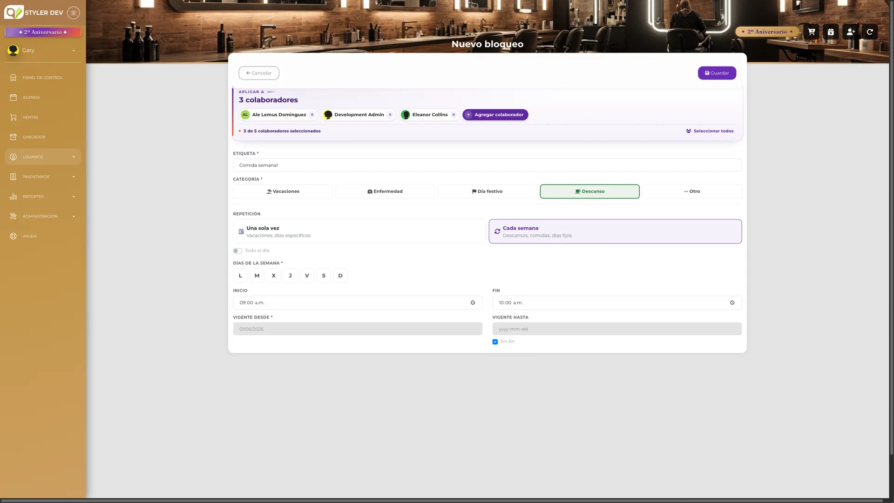Image resolution: width=894 pixels, height=503 pixels.
Task: Enable the Todo el día toggle
Action: [237, 251]
